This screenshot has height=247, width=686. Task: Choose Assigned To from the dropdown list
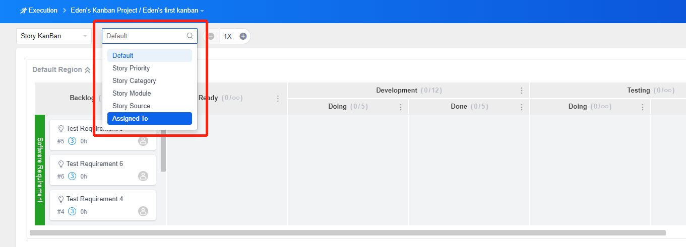(x=130, y=119)
